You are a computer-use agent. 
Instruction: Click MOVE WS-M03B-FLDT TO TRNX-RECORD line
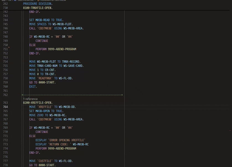55,62
